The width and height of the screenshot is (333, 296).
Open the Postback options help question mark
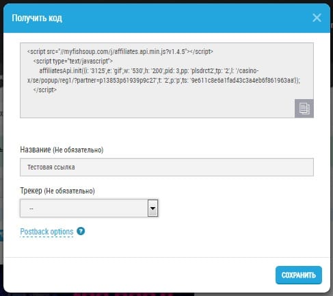tap(81, 231)
